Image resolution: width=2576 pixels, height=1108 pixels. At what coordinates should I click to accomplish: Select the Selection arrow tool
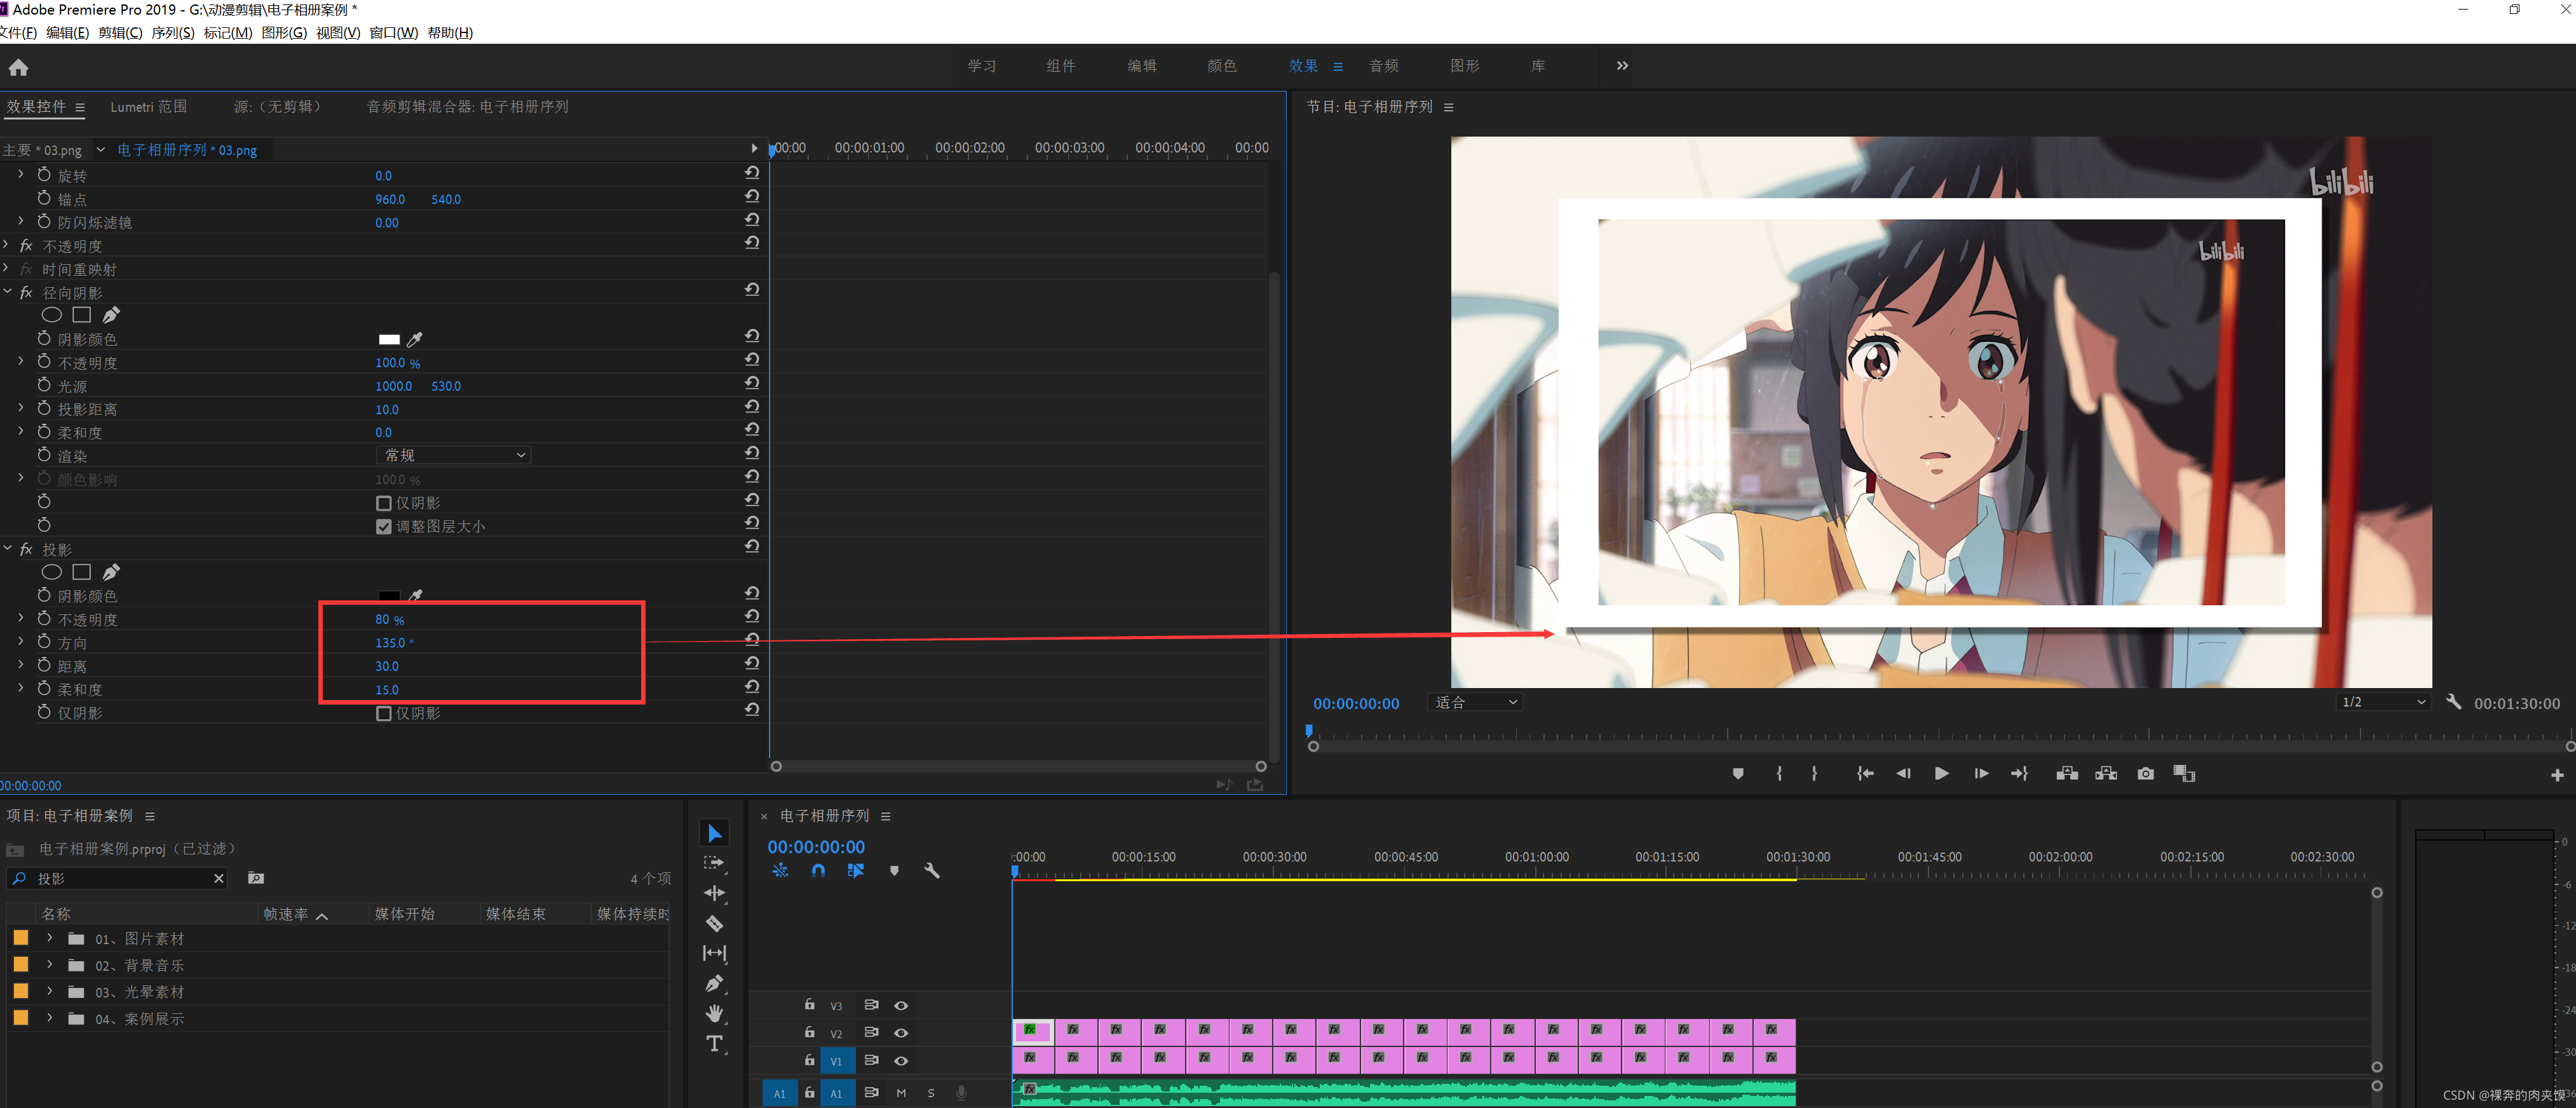pyautogui.click(x=714, y=833)
